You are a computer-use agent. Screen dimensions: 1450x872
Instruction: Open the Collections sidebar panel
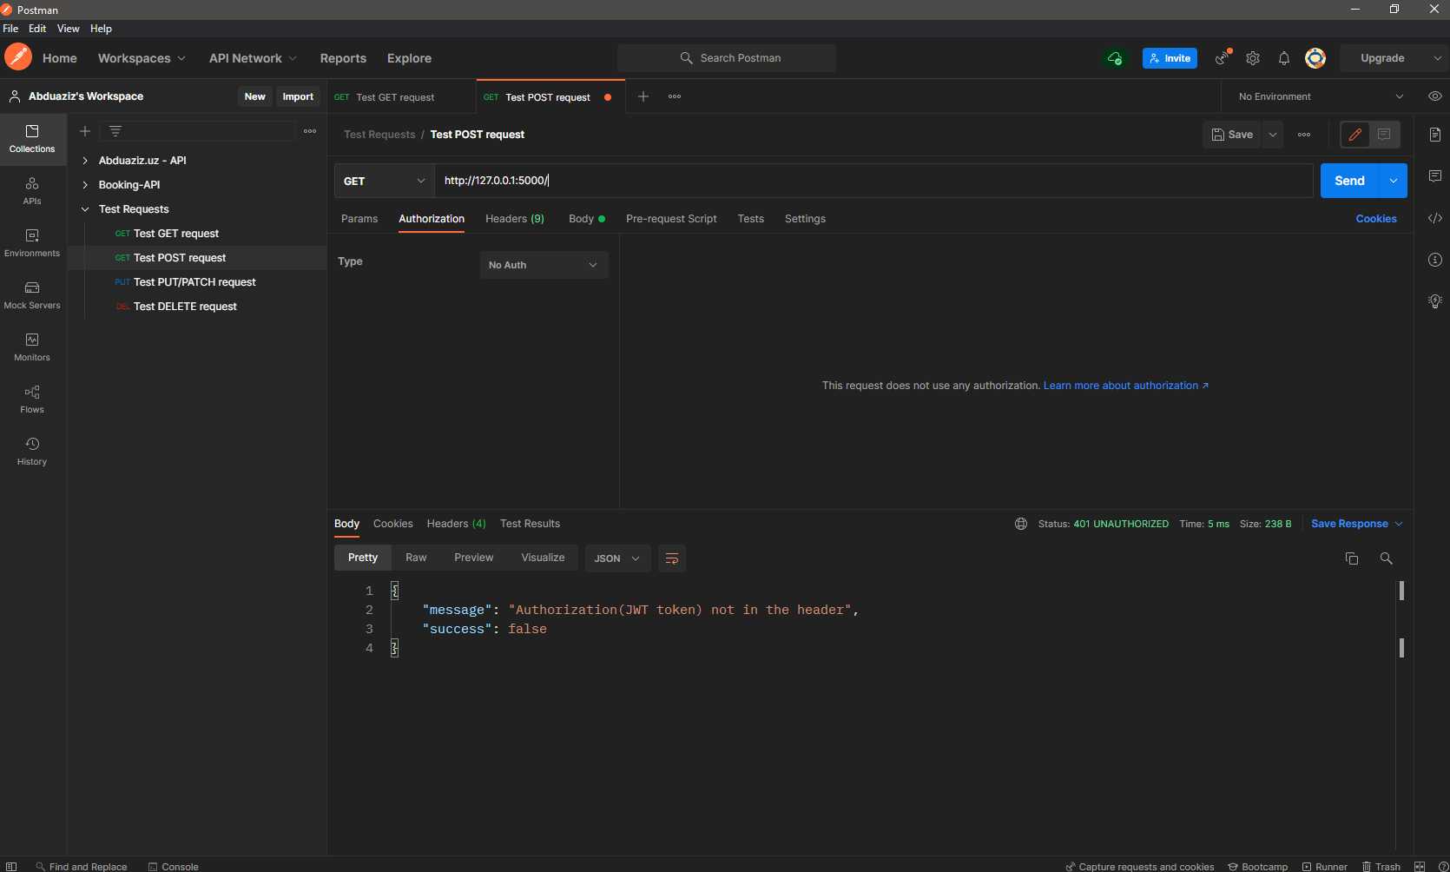click(32, 139)
